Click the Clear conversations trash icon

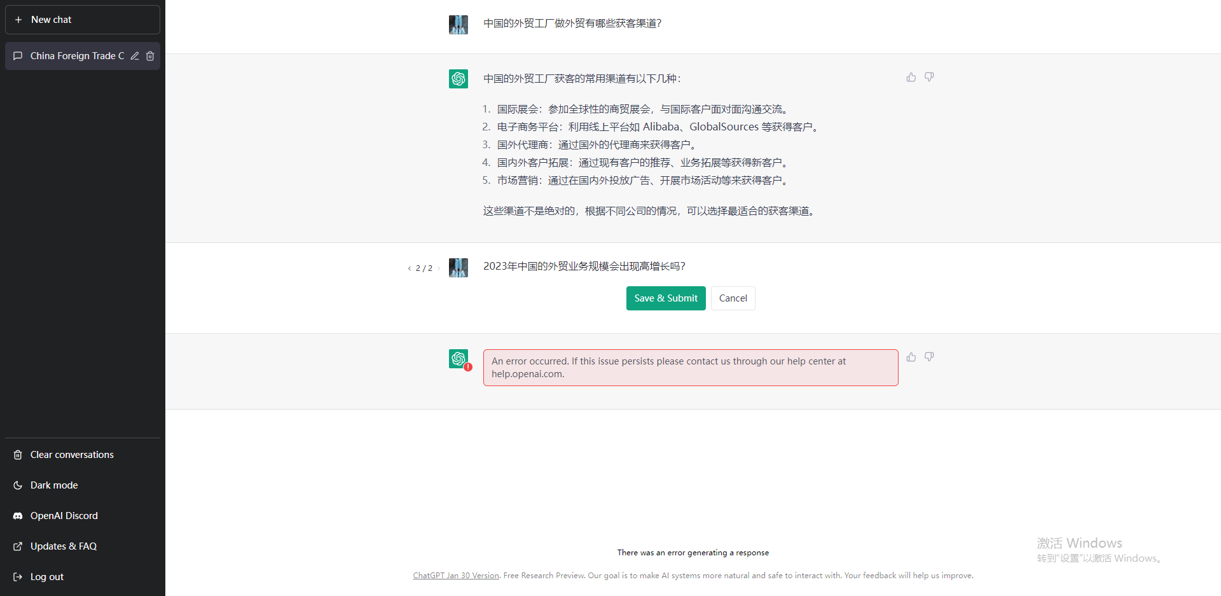click(18, 455)
